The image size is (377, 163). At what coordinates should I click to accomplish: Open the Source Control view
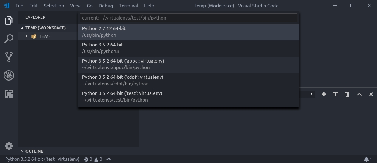(x=9, y=57)
